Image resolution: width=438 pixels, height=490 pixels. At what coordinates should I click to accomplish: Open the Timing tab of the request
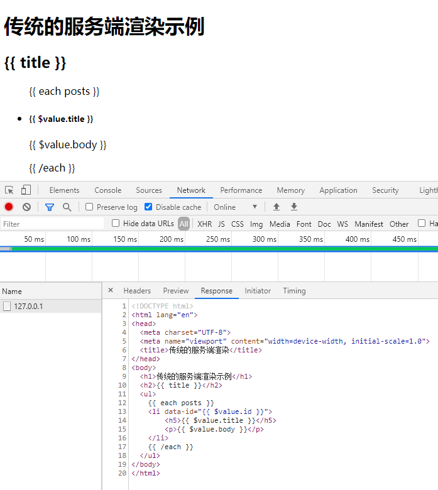294,291
